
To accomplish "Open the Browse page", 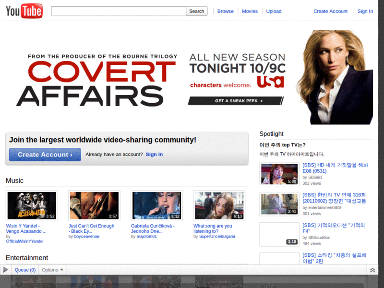I will [225, 11].
